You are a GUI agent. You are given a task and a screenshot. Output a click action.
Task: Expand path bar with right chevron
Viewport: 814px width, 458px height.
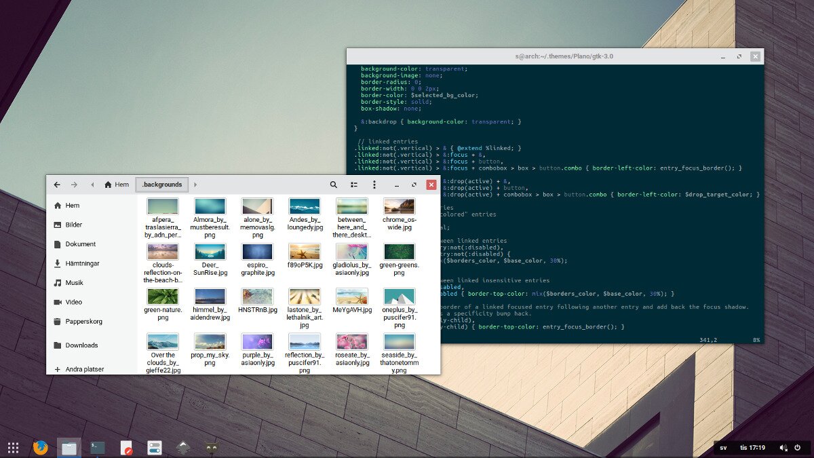pyautogui.click(x=195, y=185)
